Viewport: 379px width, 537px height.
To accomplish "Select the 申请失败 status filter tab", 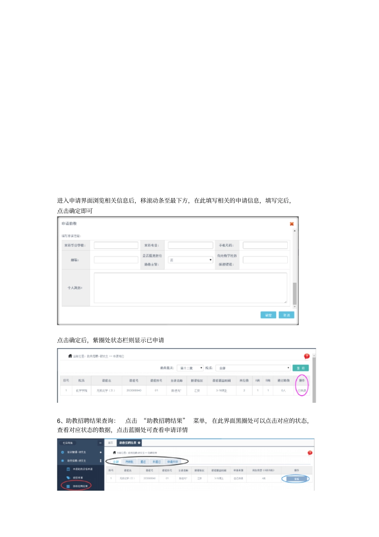I will (172, 462).
